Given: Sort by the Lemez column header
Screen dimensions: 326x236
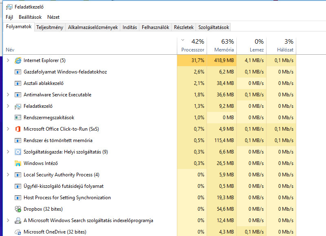Looking at the screenshot, I should [x=251, y=46].
